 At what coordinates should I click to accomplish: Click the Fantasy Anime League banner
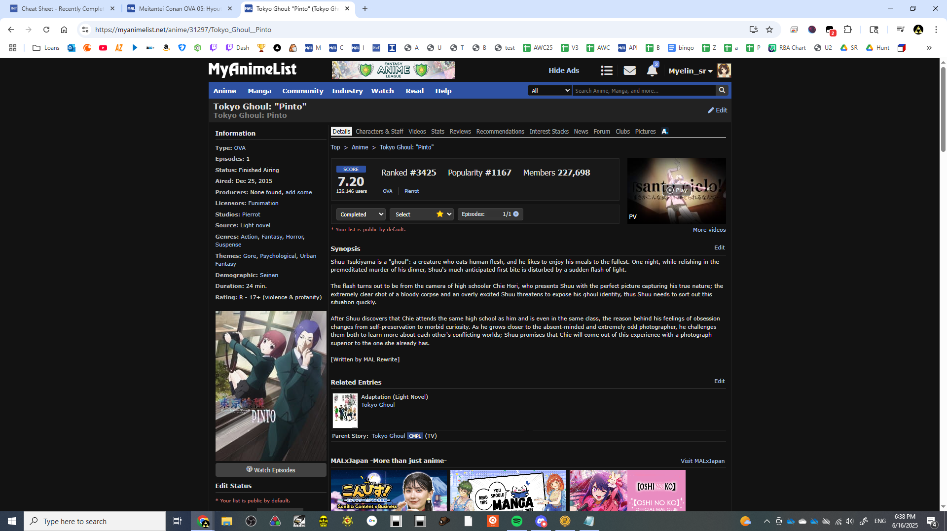click(394, 70)
